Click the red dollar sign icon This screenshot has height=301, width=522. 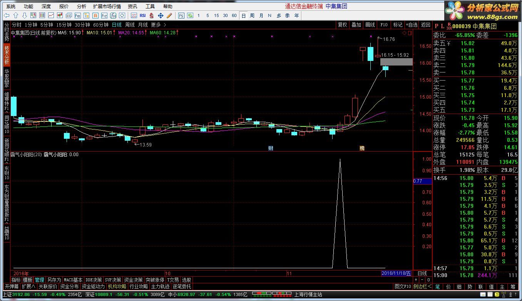(152, 15)
